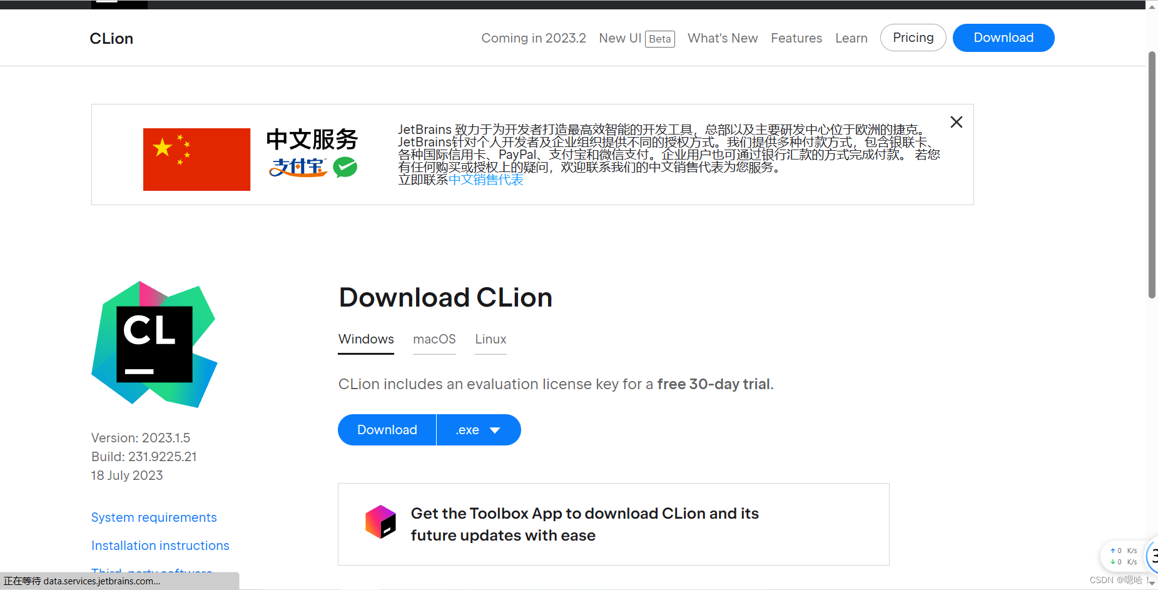Click the Alipay payment icon in the banner
The height and width of the screenshot is (590, 1158).
coord(297,168)
